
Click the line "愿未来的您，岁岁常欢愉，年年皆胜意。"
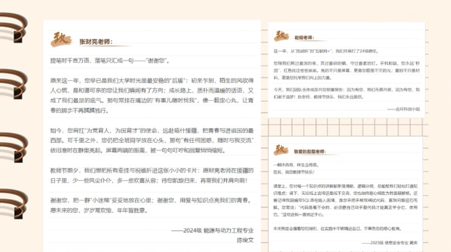click(x=100, y=210)
